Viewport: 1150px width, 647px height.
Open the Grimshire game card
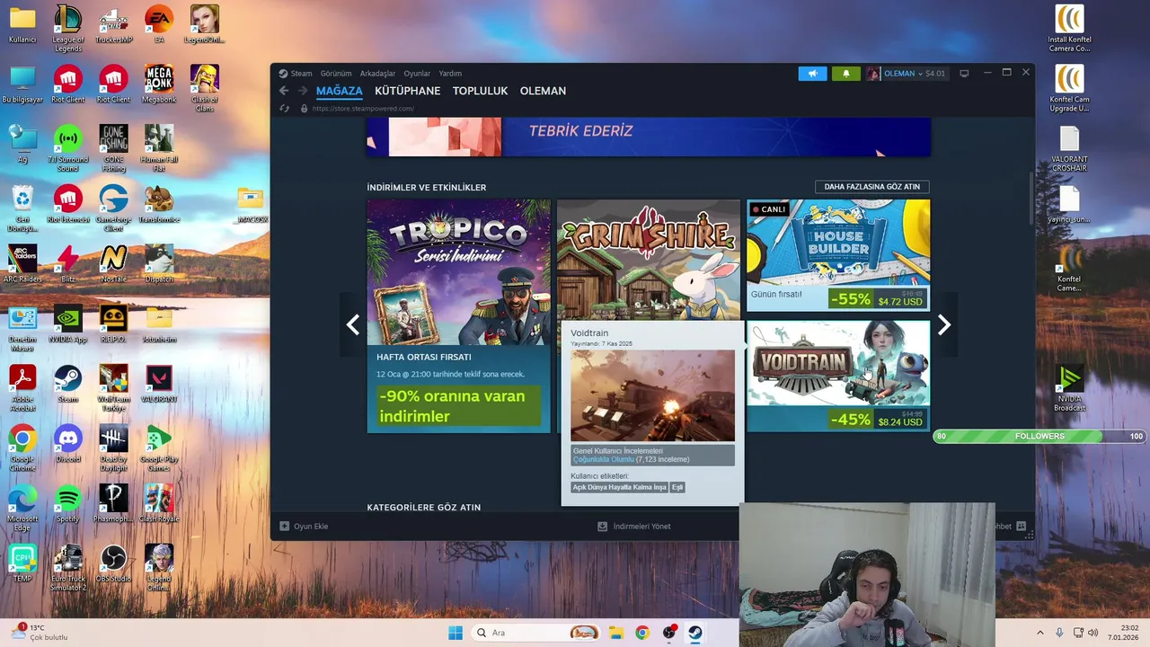tap(649, 260)
